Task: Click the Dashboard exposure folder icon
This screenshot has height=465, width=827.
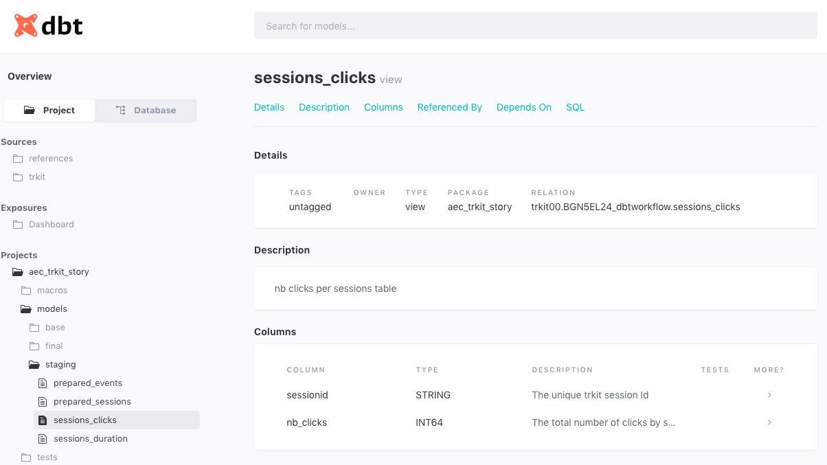Action: click(18, 225)
